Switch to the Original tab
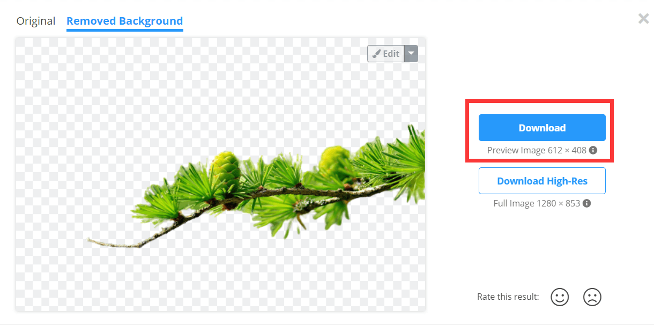This screenshot has height=325, width=654. tap(36, 21)
